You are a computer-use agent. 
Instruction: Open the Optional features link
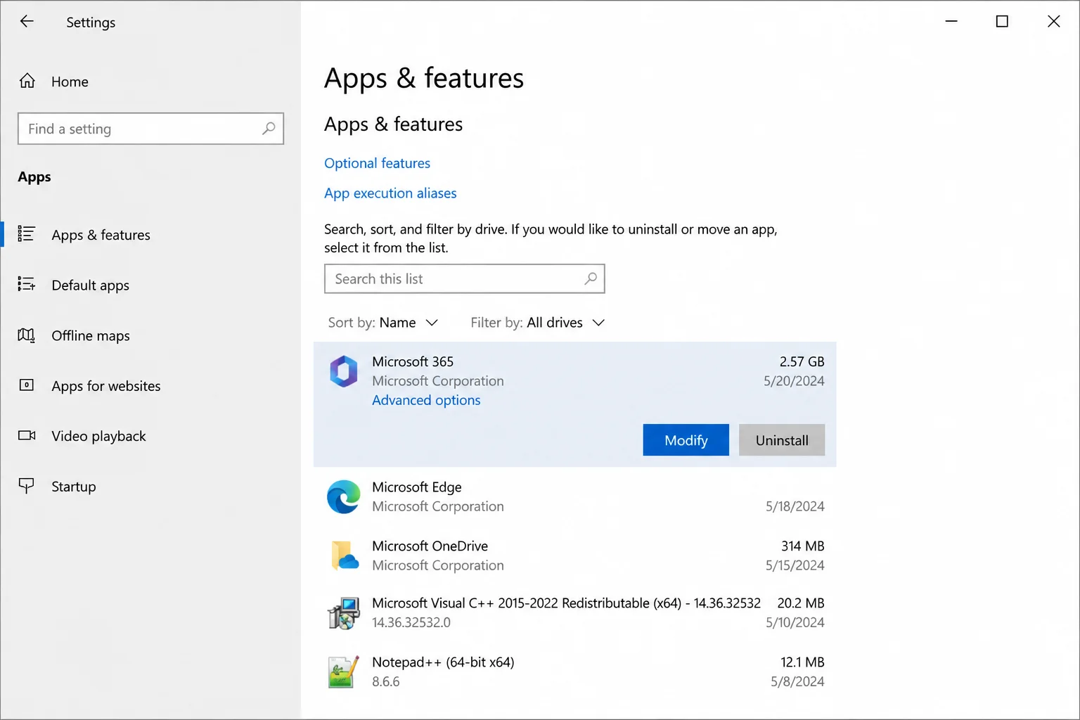click(377, 163)
